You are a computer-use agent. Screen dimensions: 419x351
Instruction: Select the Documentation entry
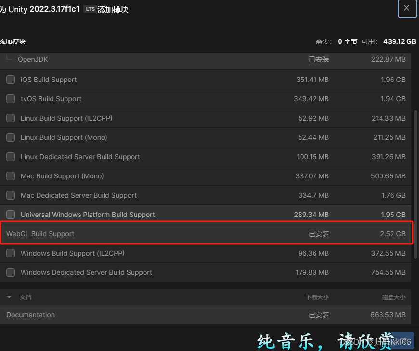pyautogui.click(x=30, y=315)
